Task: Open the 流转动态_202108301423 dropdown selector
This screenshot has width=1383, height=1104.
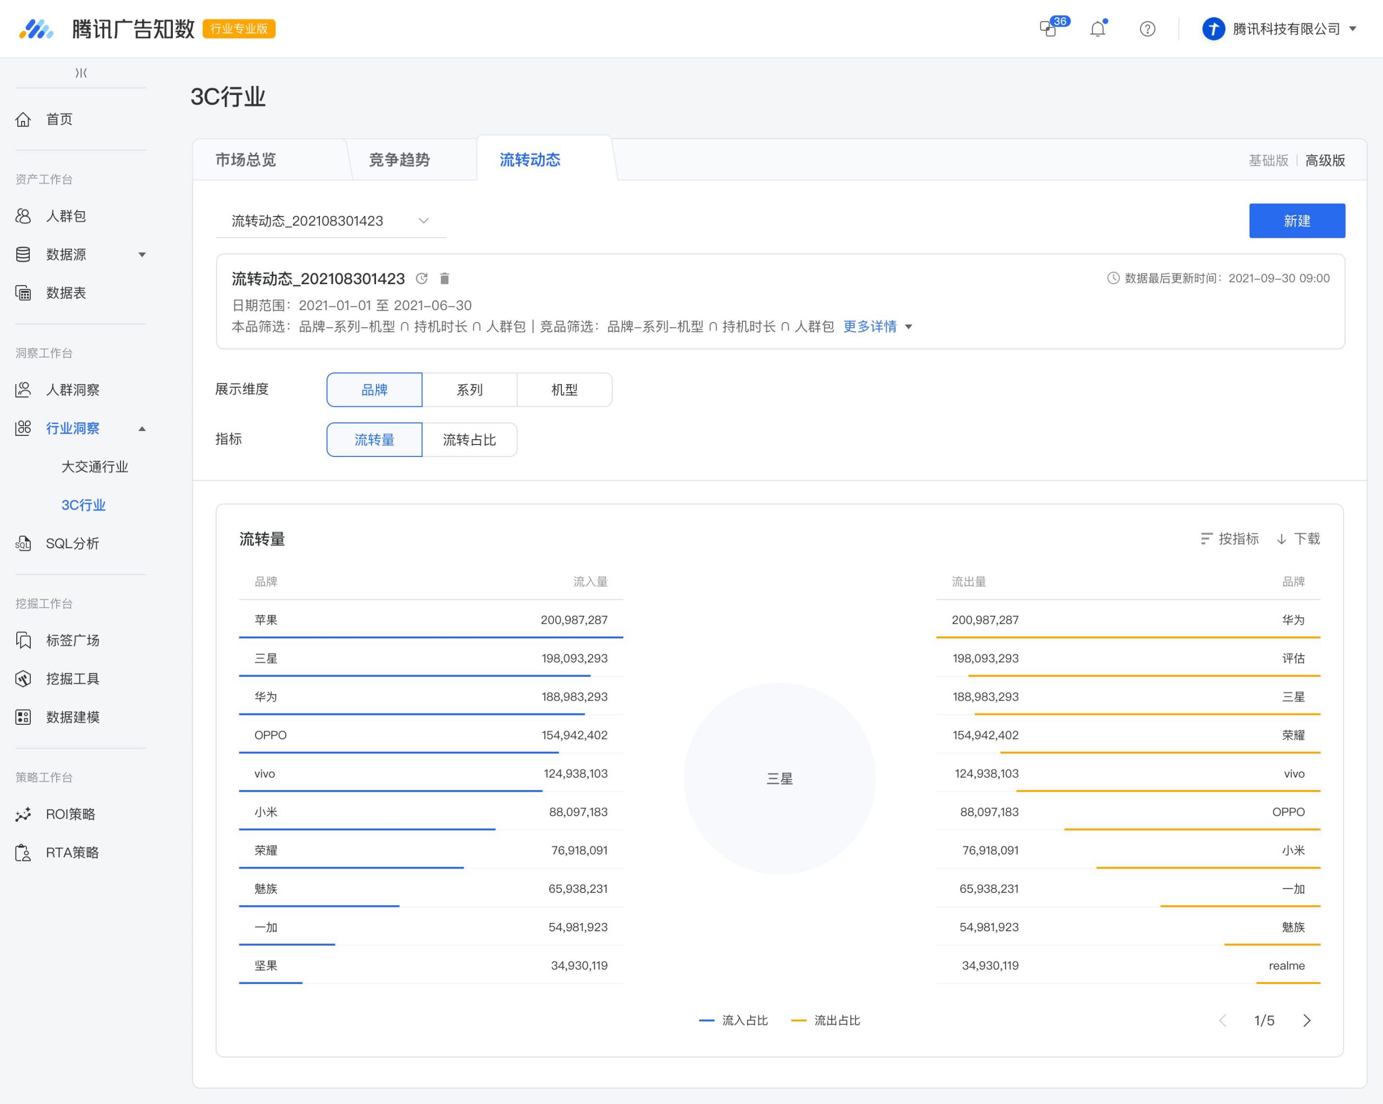Action: 331,221
